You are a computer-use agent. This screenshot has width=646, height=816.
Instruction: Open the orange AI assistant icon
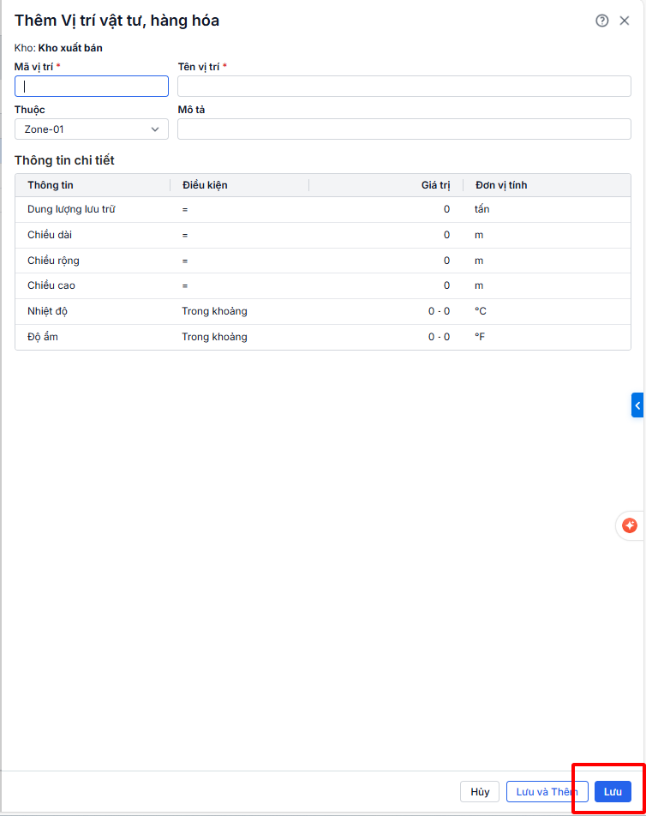pyautogui.click(x=630, y=525)
